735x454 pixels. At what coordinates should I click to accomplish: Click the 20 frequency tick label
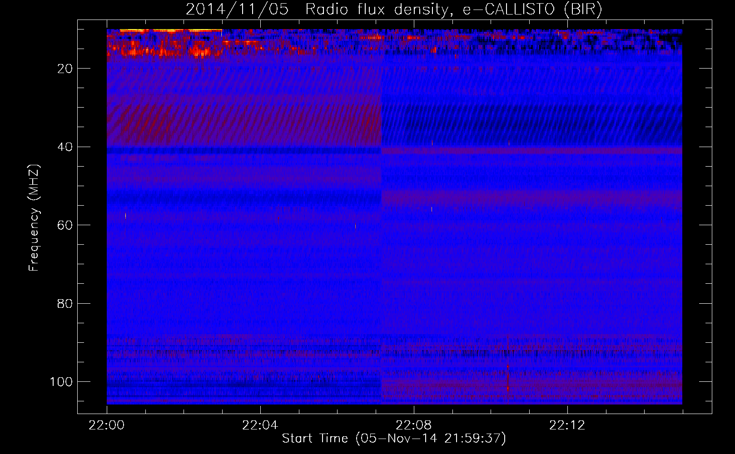click(x=65, y=69)
